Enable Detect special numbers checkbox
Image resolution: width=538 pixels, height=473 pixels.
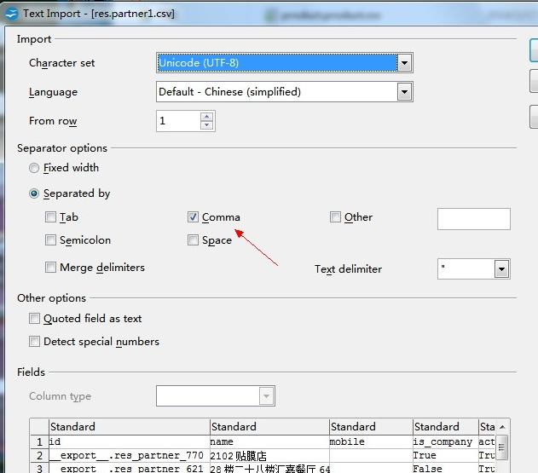[x=35, y=343]
